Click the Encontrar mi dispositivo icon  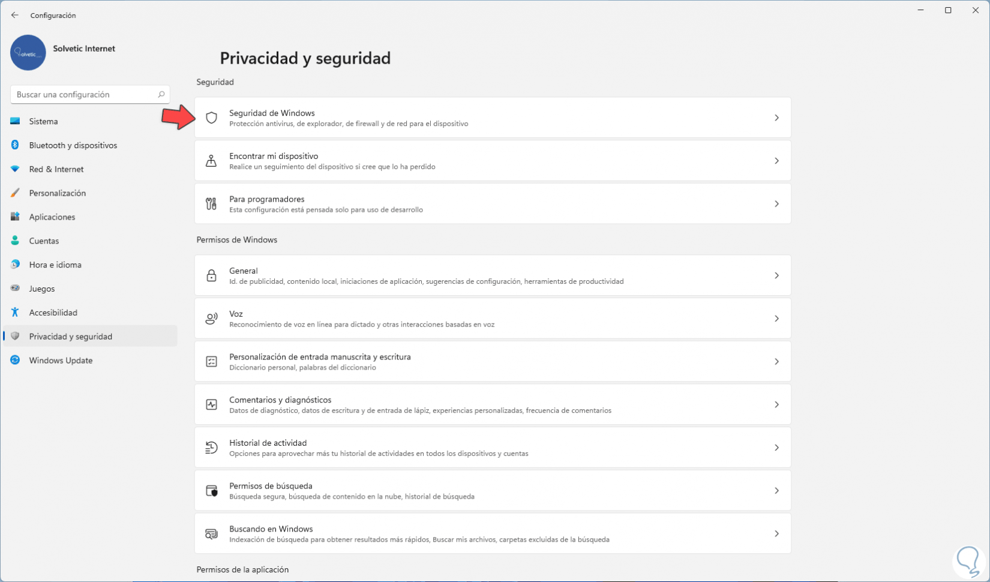pyautogui.click(x=211, y=161)
